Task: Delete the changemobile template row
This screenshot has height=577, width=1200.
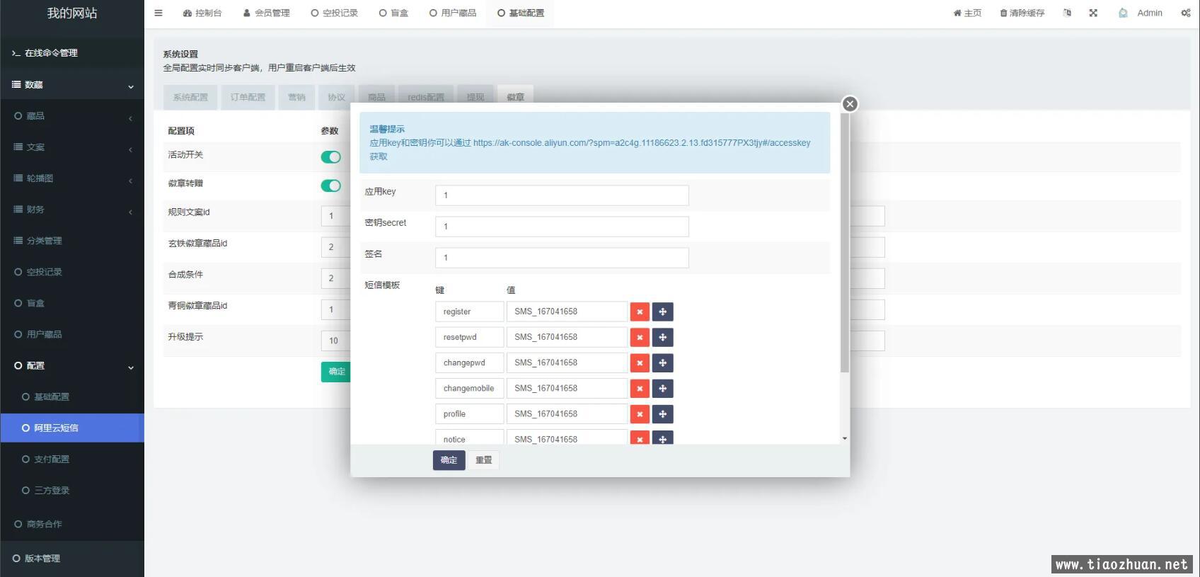Action: coord(640,388)
